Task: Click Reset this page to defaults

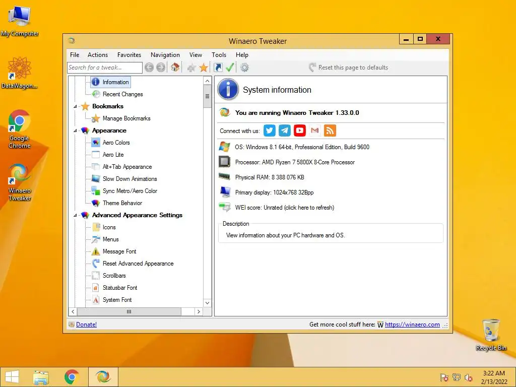Action: tap(349, 68)
